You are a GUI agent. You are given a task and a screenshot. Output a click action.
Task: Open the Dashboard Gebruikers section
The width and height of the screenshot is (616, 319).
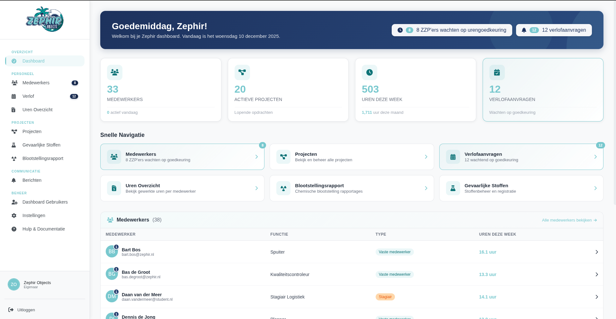45,202
